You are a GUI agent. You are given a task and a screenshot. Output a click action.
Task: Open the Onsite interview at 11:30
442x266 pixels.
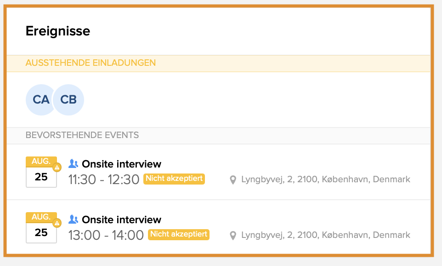click(121, 164)
